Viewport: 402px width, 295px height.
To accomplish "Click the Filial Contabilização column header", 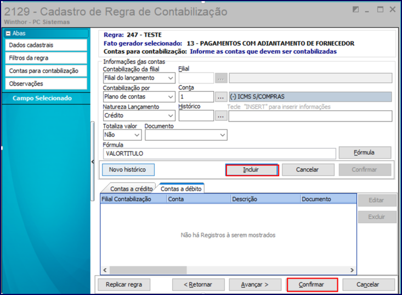I will click(x=133, y=199).
